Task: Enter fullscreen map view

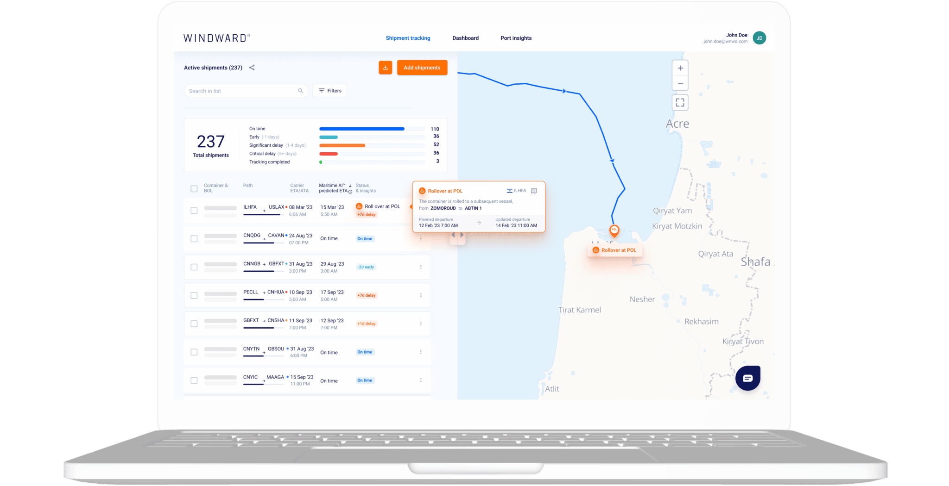Action: pos(680,103)
